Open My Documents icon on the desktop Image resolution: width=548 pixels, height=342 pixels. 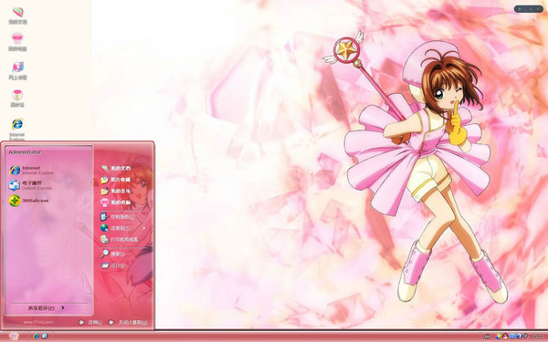click(x=17, y=16)
